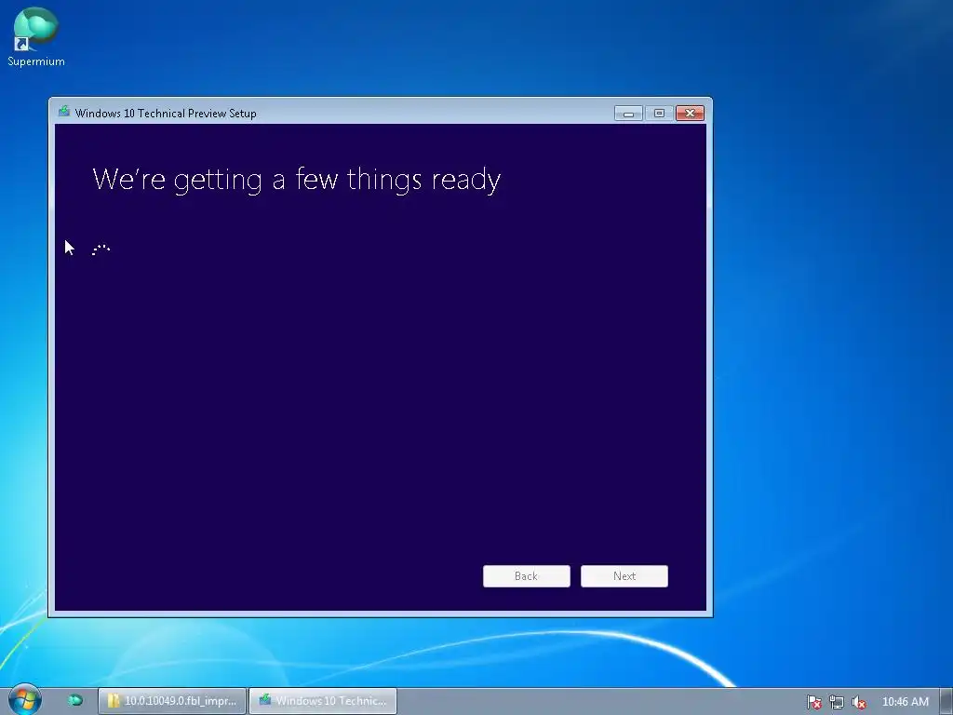Click the Show desktop strip

(946, 702)
